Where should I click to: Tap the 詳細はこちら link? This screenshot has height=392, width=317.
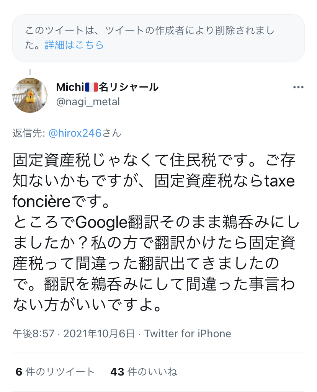pyautogui.click(x=74, y=45)
